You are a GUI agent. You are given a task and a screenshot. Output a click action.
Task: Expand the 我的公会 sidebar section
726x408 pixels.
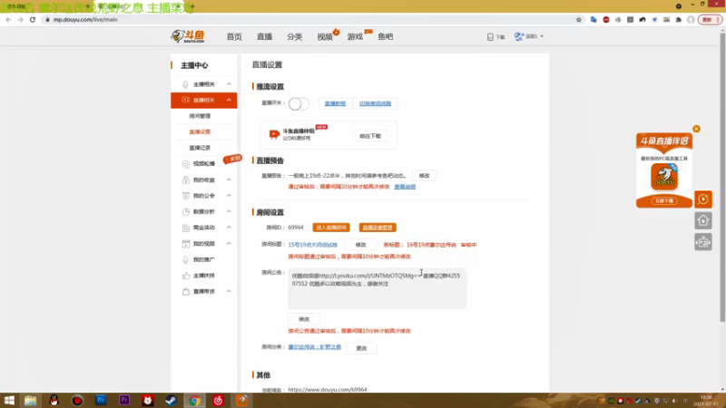click(229, 196)
